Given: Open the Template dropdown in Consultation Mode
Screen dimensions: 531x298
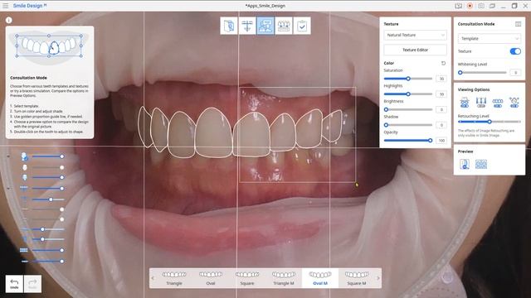Looking at the screenshot, I should 490,39.
